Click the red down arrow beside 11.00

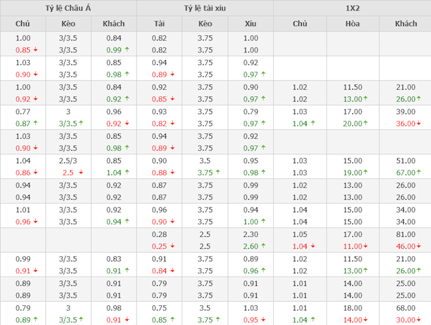point(365,245)
